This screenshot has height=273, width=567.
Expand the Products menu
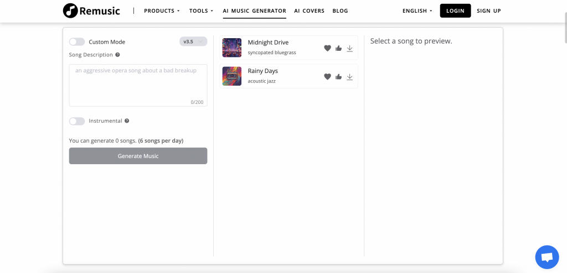[x=162, y=11]
